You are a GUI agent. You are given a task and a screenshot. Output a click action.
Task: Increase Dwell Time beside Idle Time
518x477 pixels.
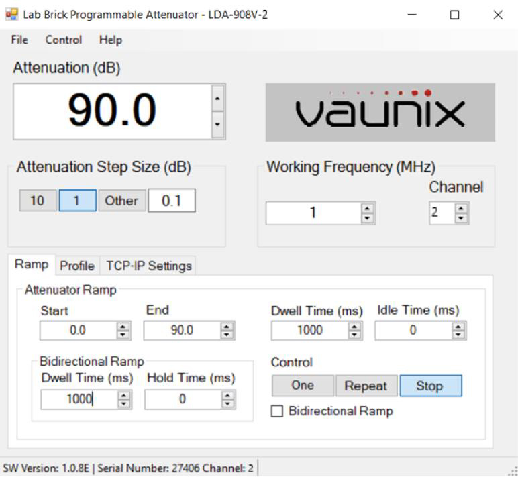(x=354, y=326)
